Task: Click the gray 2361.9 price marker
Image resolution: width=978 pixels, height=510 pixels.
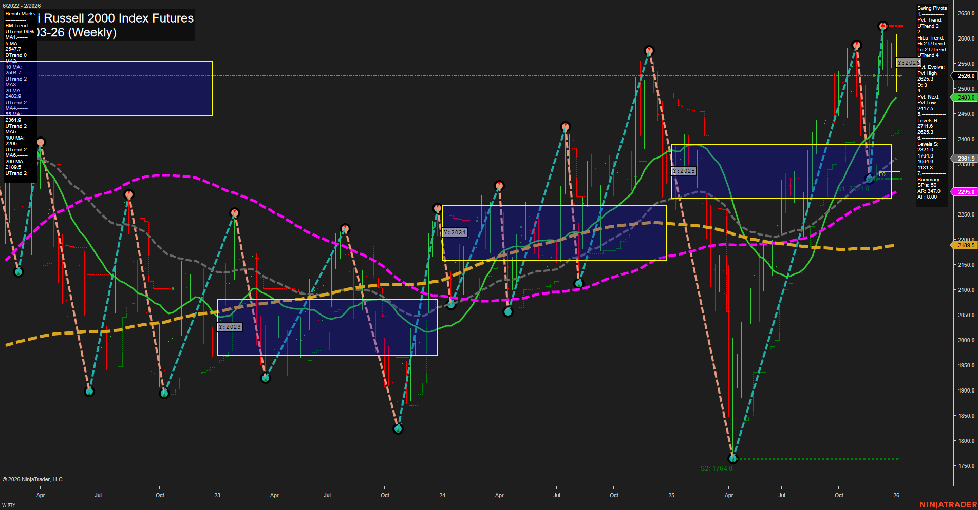Action: point(965,159)
